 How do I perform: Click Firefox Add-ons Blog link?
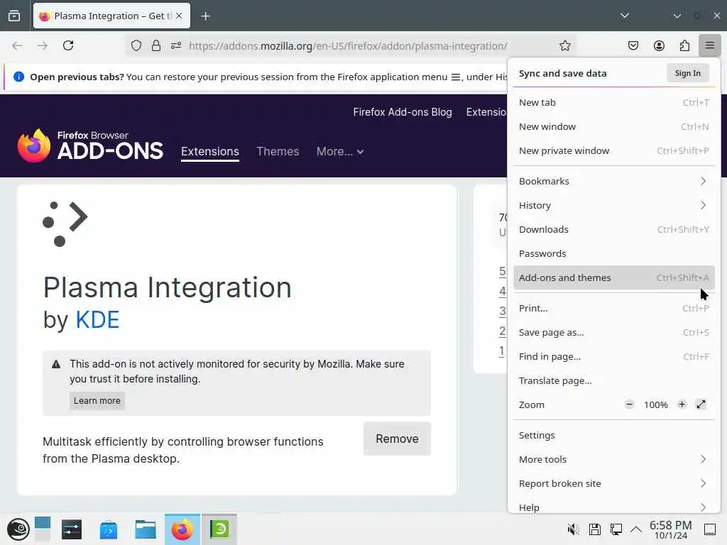coord(403,112)
